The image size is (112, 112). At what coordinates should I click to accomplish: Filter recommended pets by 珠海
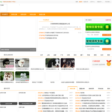pyautogui.click(x=88, y=55)
